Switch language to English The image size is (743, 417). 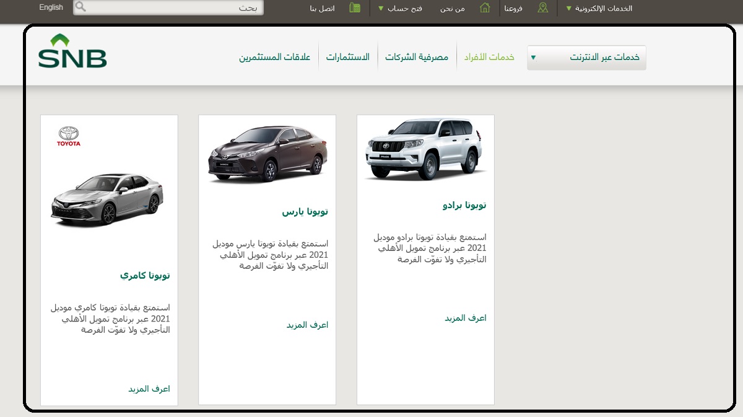click(x=51, y=7)
